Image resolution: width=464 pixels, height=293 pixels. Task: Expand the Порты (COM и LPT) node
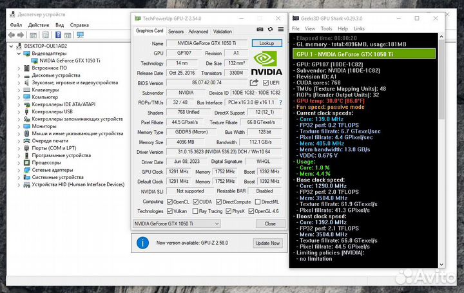[19, 148]
